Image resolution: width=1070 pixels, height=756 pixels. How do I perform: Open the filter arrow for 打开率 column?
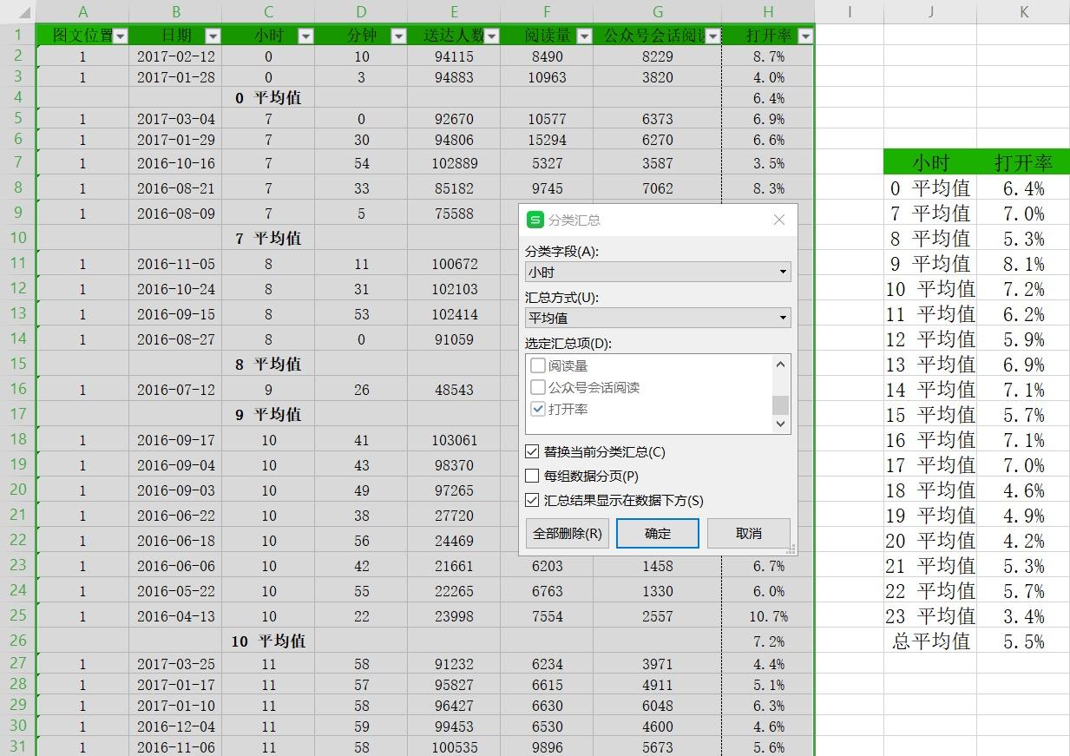(x=805, y=36)
